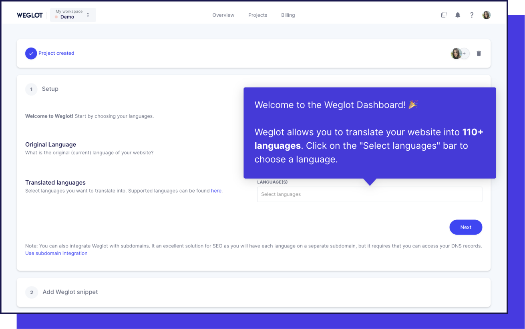Open your profile avatar menu
The height and width of the screenshot is (329, 525).
[x=486, y=14]
